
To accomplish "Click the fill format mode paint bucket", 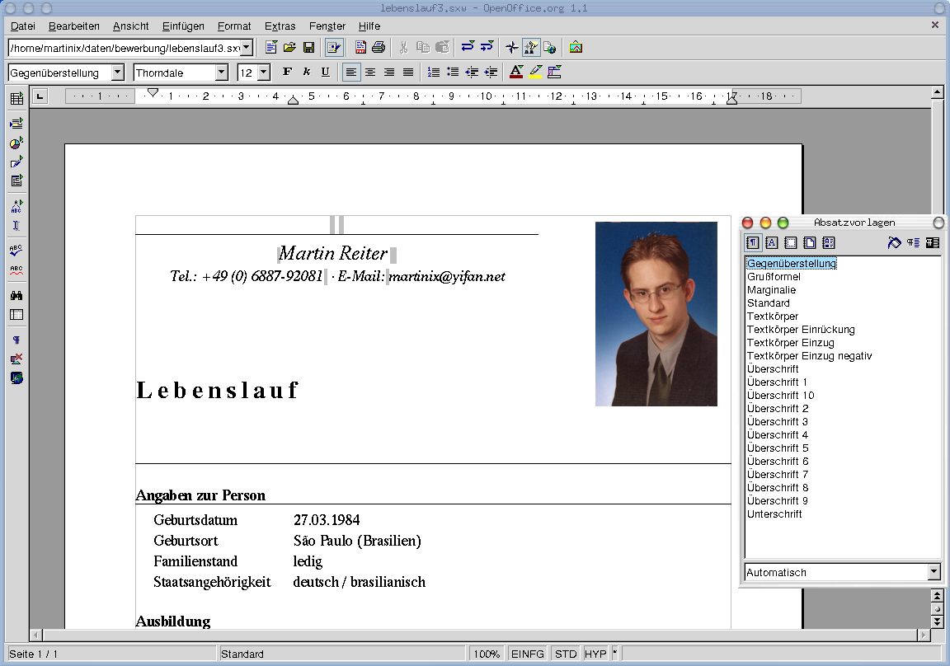I will (894, 243).
